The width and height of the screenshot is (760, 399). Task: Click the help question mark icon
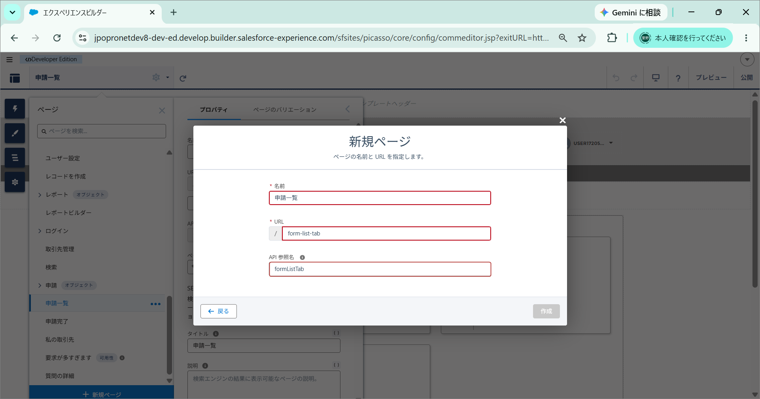(678, 78)
